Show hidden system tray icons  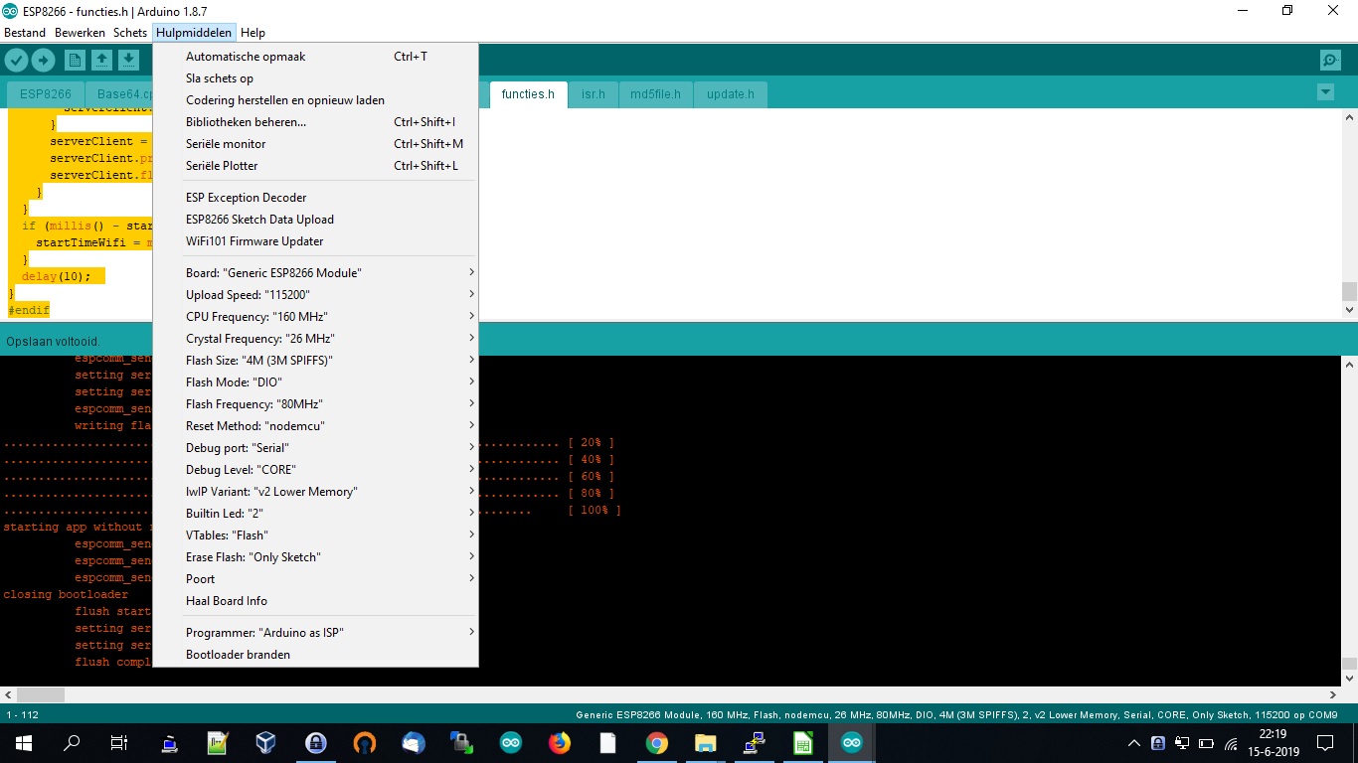tap(1134, 743)
